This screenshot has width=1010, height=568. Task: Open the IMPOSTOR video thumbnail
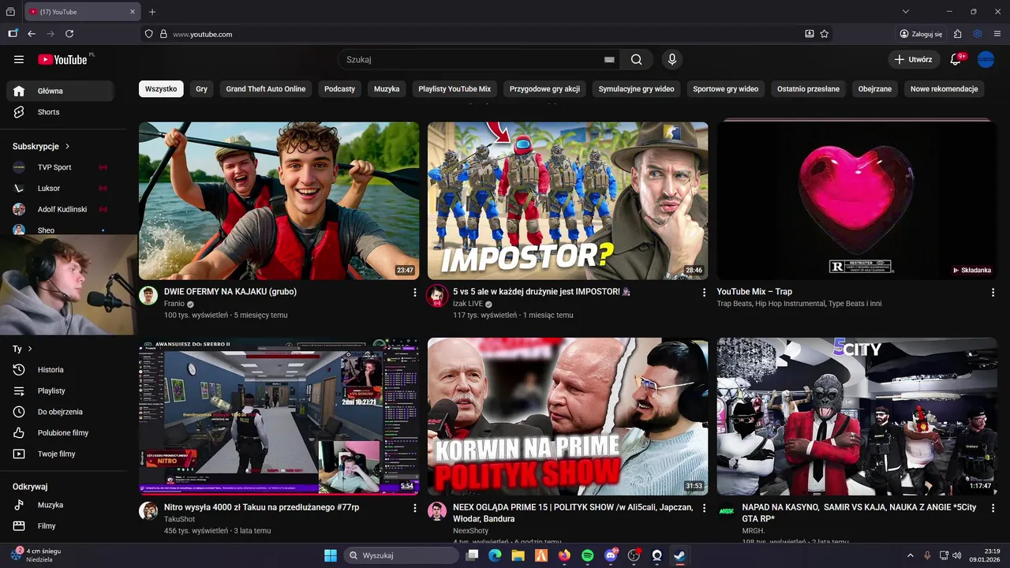[568, 200]
